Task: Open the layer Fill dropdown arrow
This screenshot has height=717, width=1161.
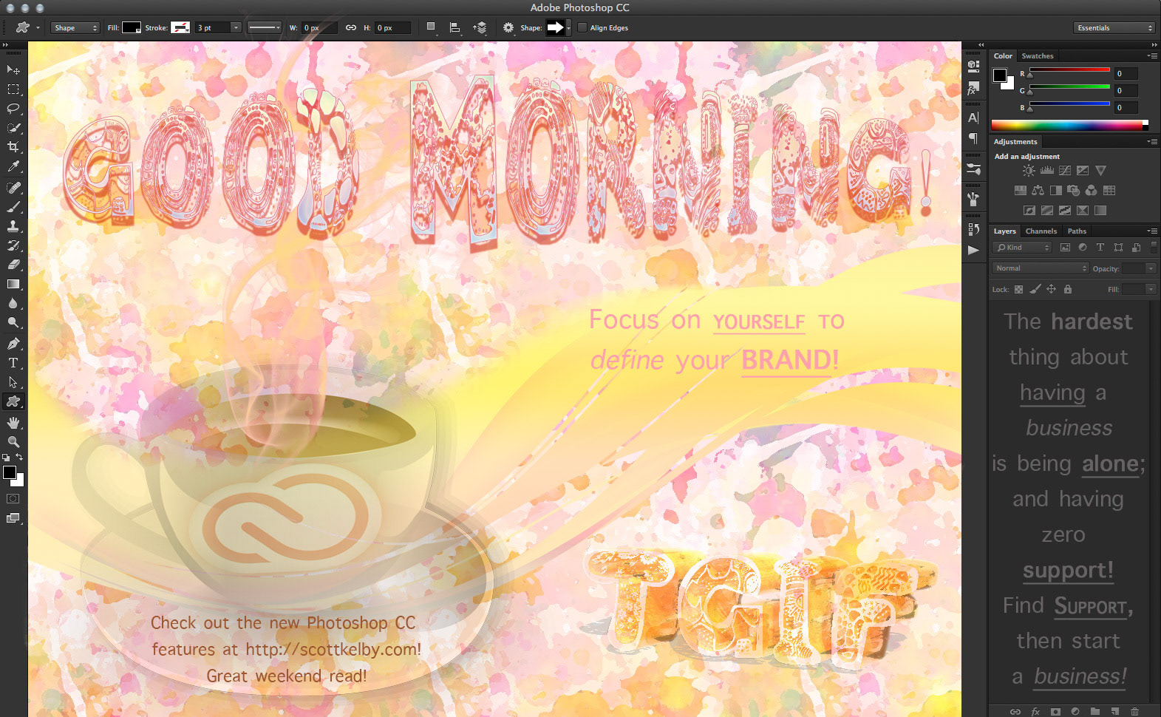Action: tap(1151, 290)
